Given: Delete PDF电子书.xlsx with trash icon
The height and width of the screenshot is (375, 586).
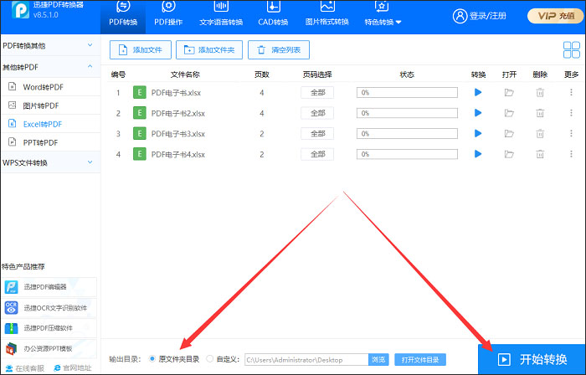Looking at the screenshot, I should 540,92.
